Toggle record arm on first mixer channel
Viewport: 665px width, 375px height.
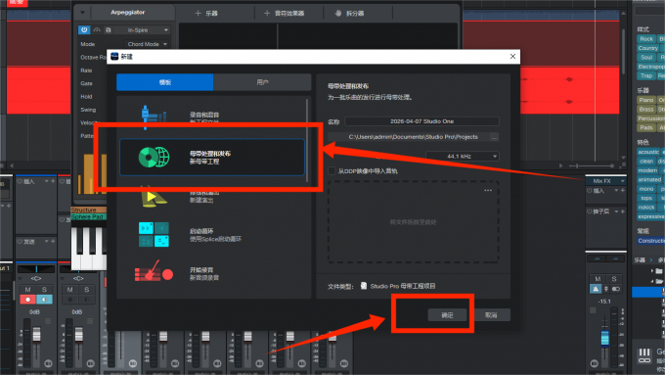coord(28,300)
